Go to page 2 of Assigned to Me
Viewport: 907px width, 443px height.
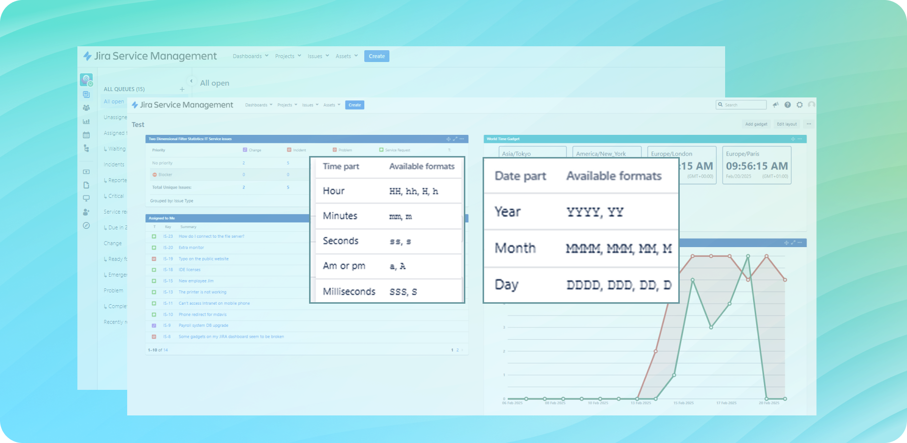pos(457,350)
